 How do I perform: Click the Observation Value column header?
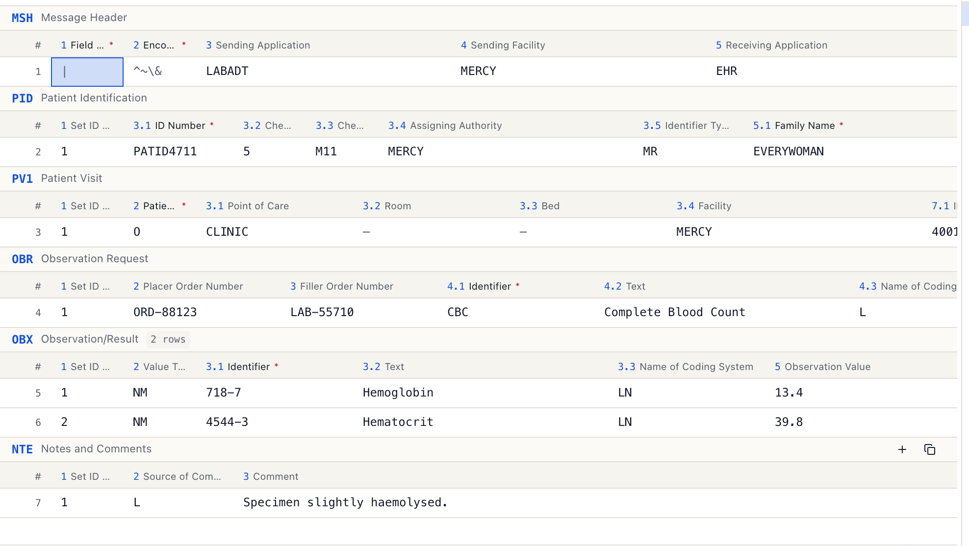point(823,367)
